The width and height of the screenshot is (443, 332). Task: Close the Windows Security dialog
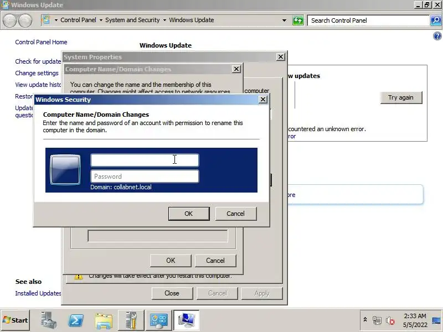coord(262,100)
